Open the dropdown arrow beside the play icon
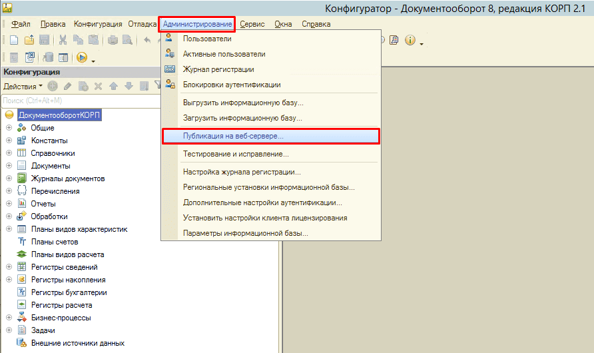 [93, 61]
